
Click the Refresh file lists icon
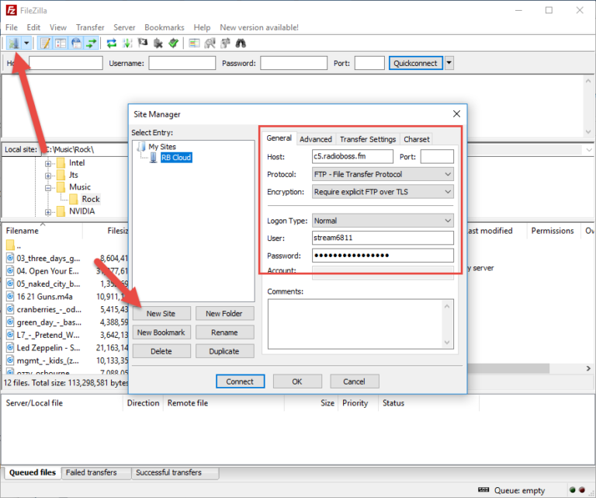click(112, 44)
